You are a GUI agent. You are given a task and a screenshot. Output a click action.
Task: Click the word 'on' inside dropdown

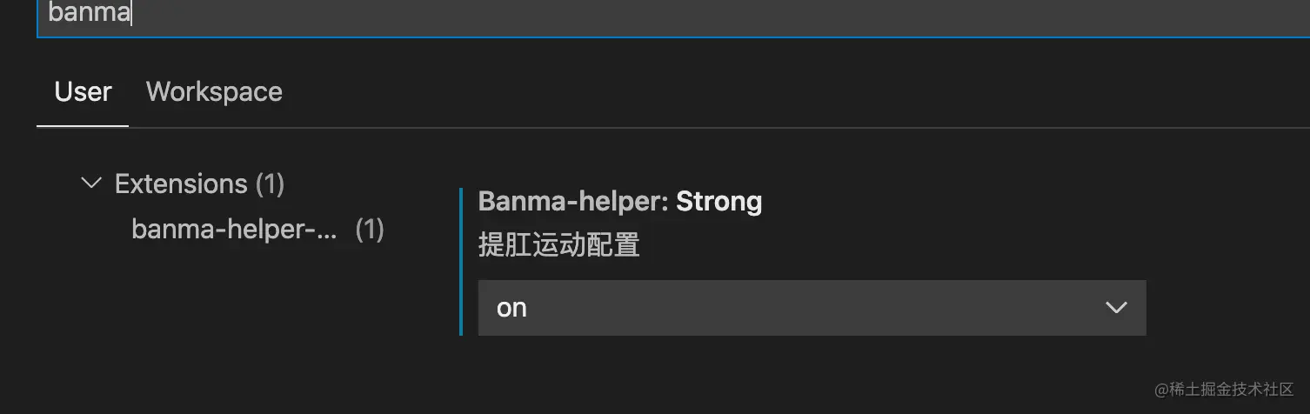pyautogui.click(x=511, y=308)
